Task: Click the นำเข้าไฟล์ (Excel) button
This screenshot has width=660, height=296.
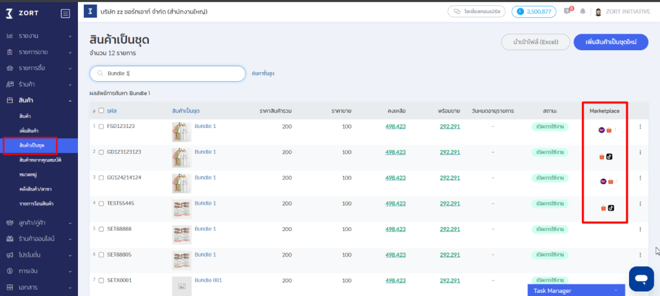Action: (x=535, y=42)
